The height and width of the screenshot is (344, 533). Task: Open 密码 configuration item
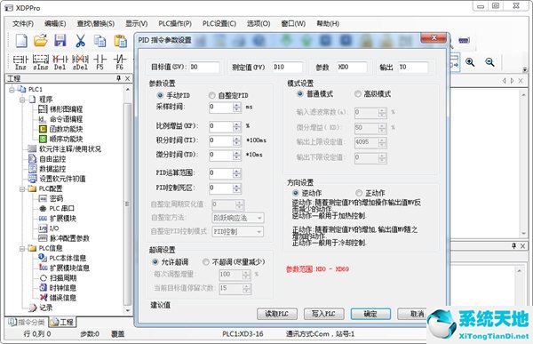click(56, 198)
